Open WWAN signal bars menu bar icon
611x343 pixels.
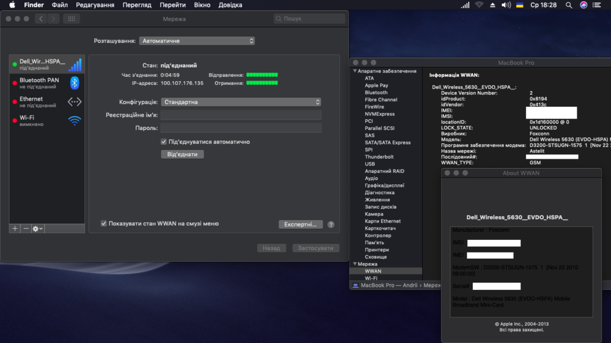pyautogui.click(x=466, y=5)
